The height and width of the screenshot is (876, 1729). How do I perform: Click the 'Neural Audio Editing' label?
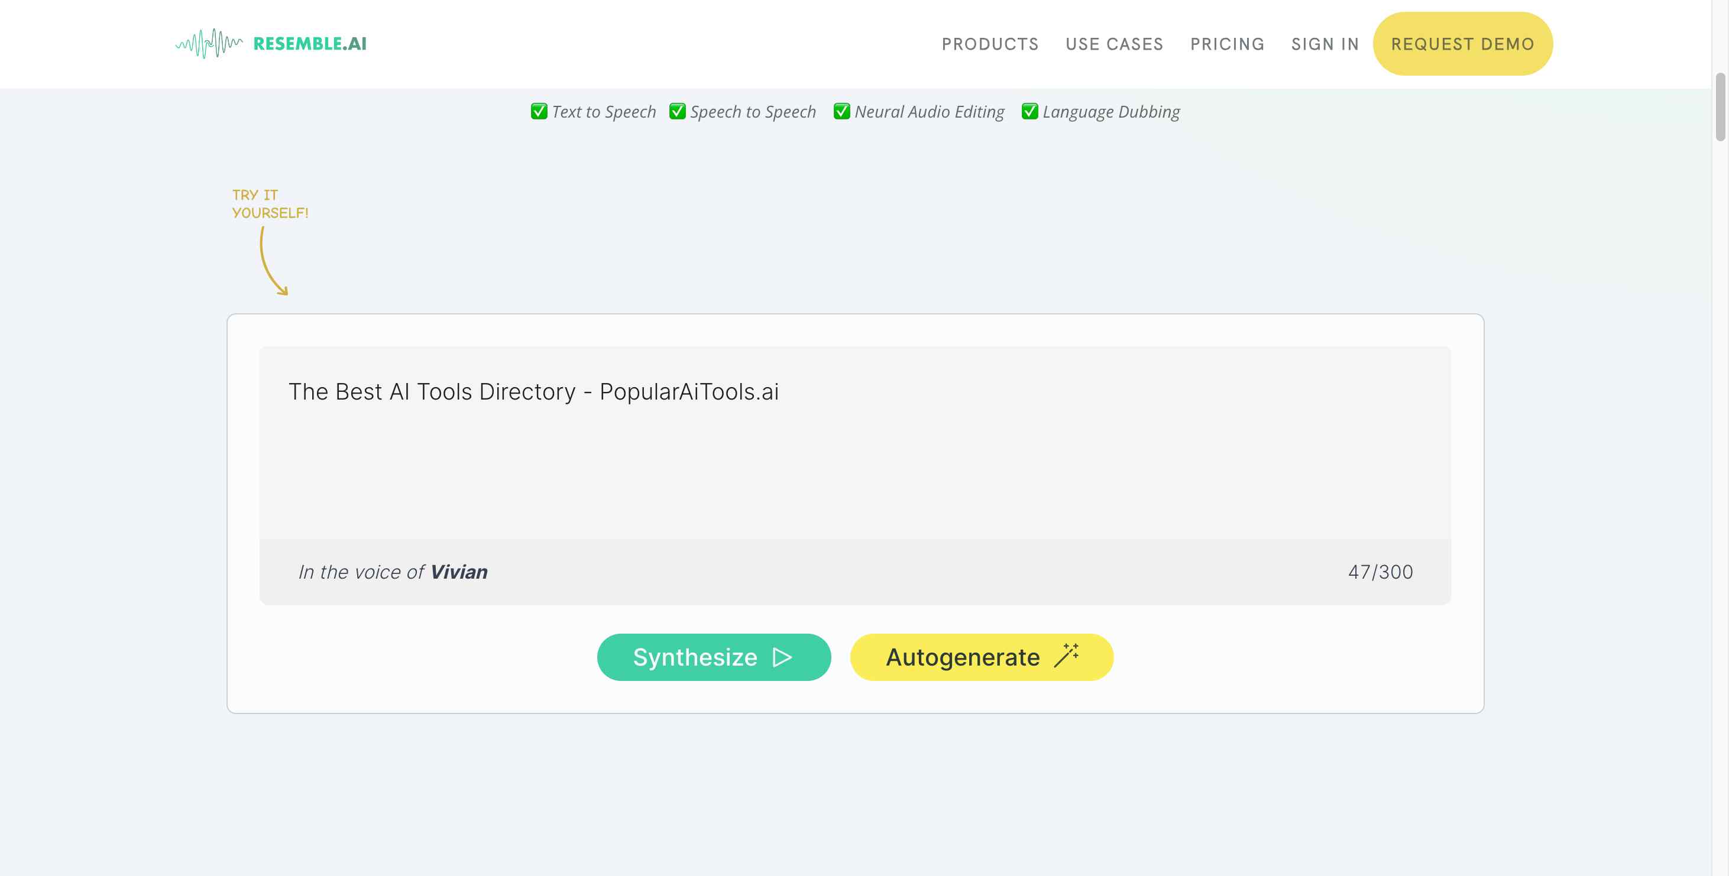(x=929, y=112)
